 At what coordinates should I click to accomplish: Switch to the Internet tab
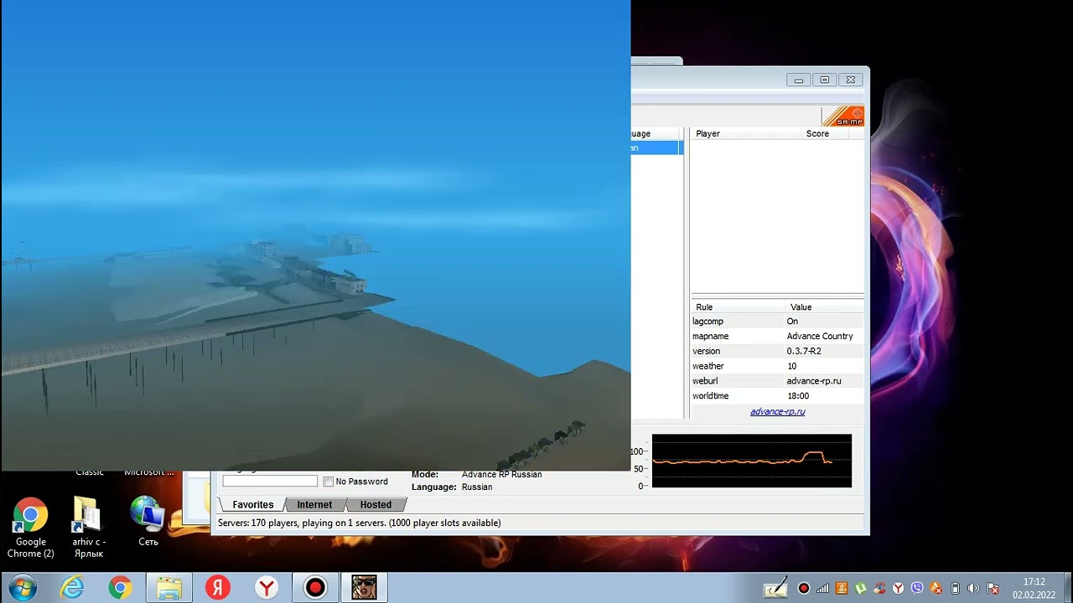(314, 504)
